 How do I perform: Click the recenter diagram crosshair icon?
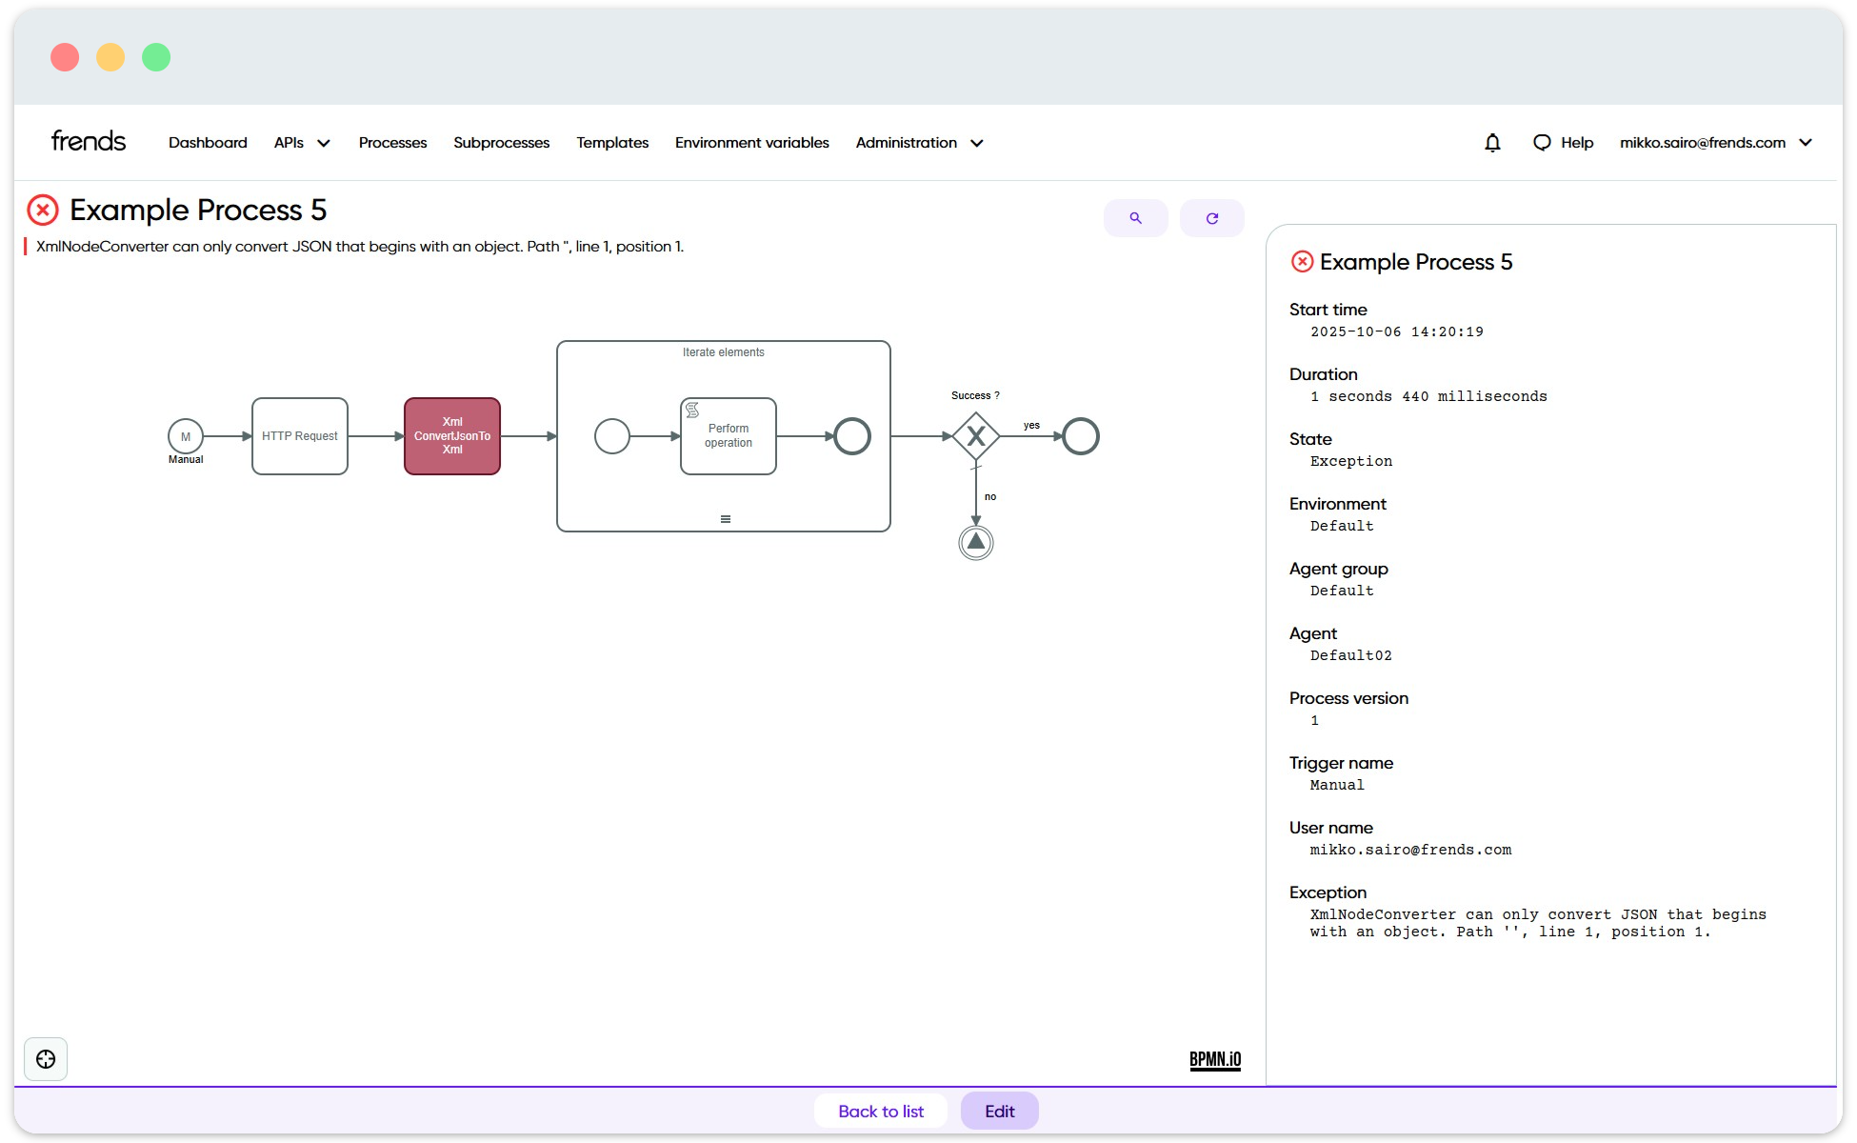pyautogui.click(x=46, y=1059)
